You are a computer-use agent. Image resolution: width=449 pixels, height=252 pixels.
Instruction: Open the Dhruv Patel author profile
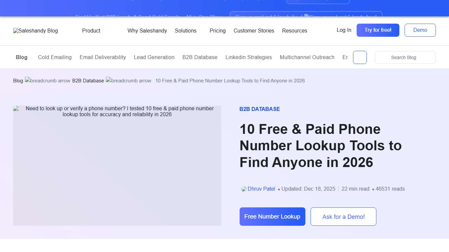click(261, 189)
